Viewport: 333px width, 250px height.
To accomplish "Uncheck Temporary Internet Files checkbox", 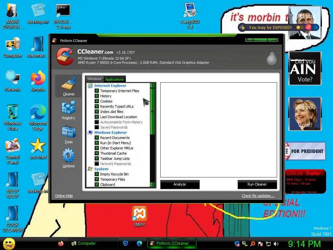I will [97, 91].
